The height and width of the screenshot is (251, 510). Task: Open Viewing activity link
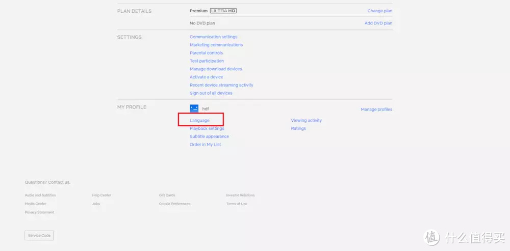[x=307, y=120]
